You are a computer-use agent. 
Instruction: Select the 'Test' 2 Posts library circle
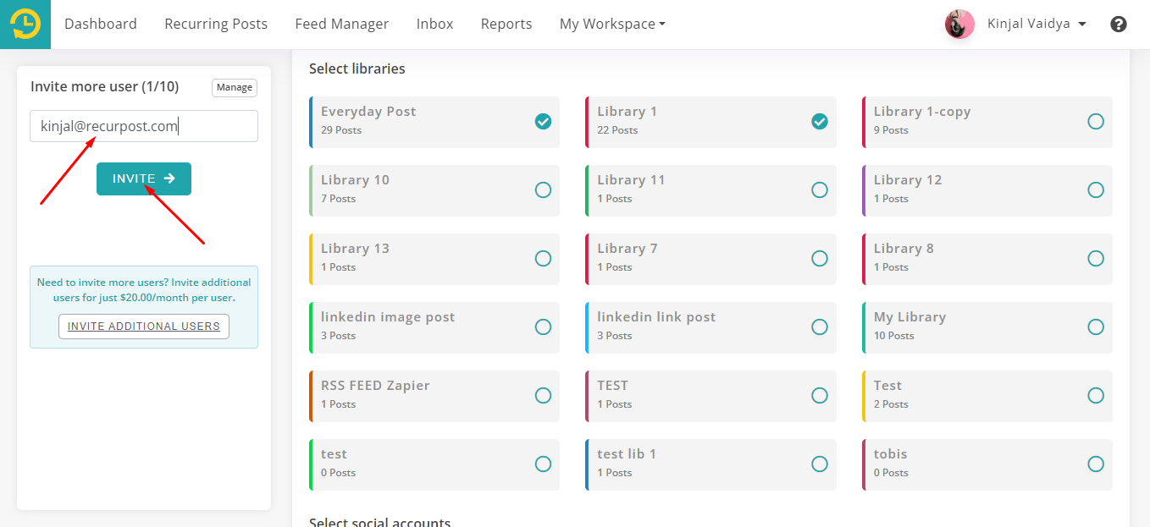(1096, 396)
